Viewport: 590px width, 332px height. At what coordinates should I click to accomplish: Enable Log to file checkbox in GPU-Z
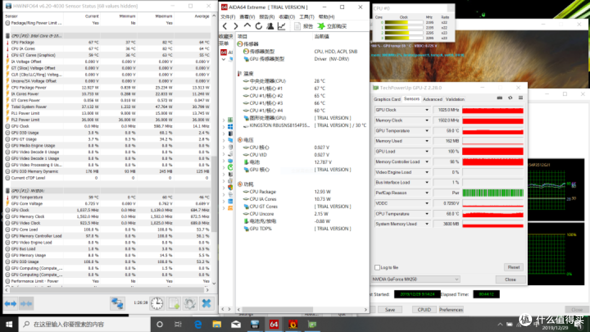pos(377,268)
